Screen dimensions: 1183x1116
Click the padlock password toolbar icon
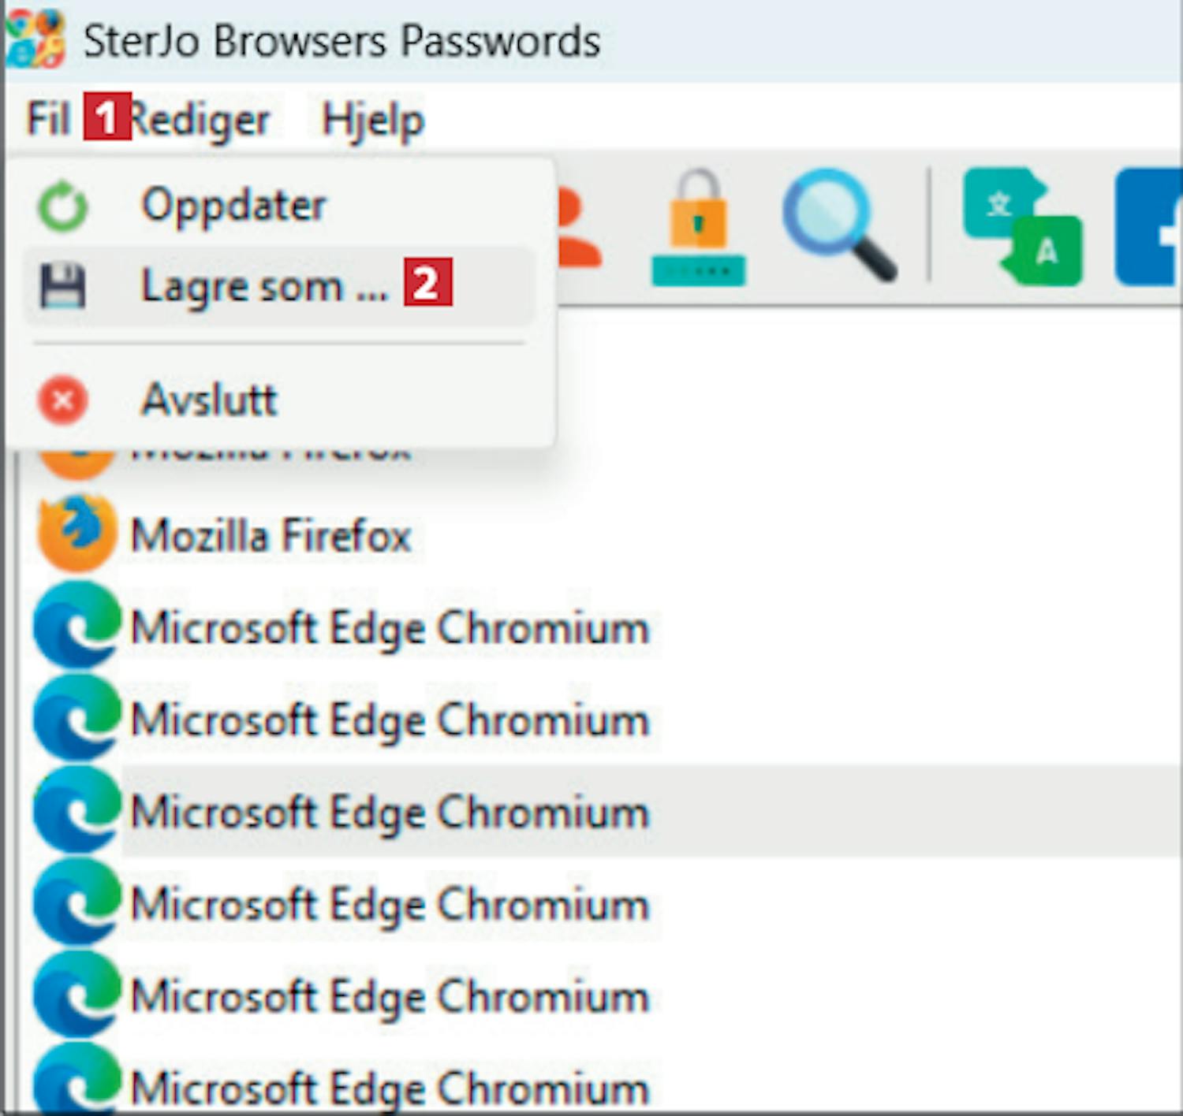pos(699,229)
